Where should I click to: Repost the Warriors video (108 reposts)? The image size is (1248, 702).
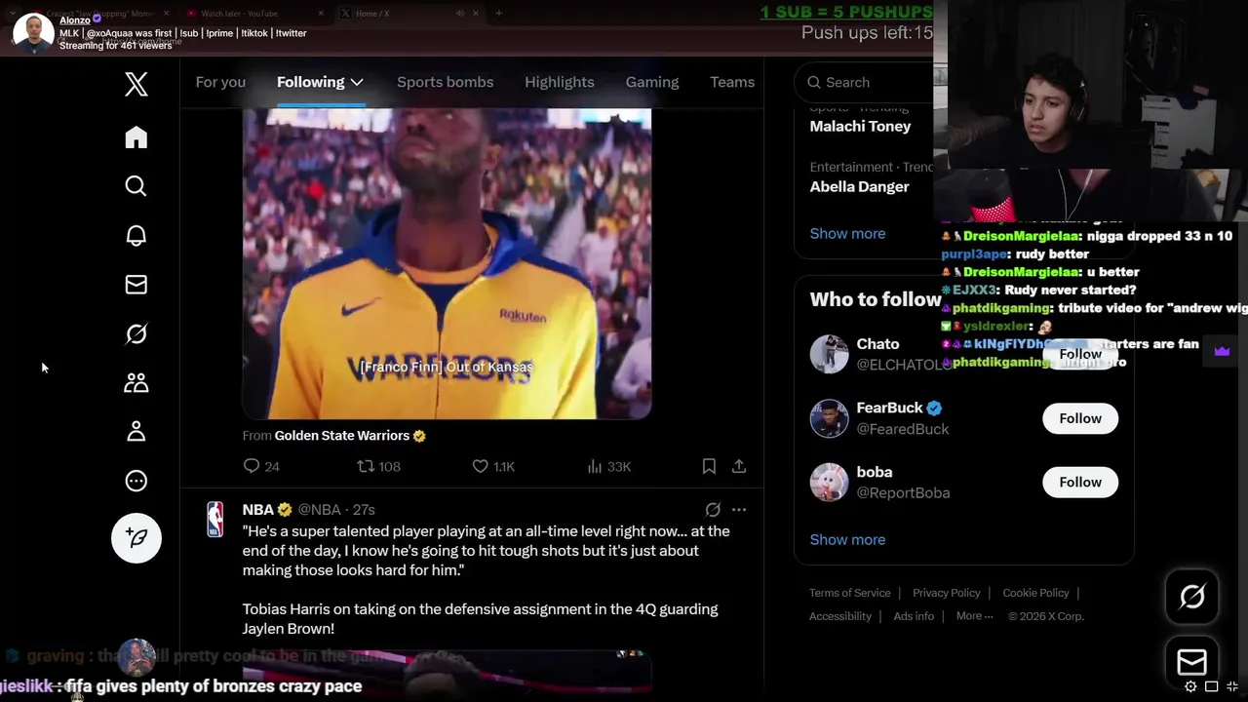pos(379,466)
